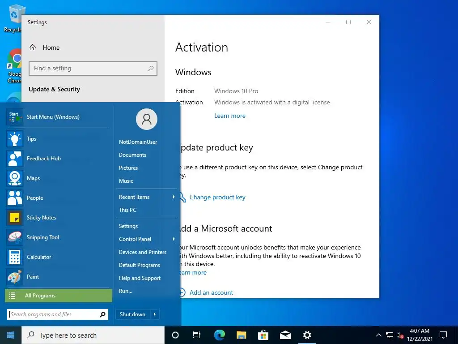Open This PC from Start menu
The width and height of the screenshot is (458, 344).
point(127,210)
